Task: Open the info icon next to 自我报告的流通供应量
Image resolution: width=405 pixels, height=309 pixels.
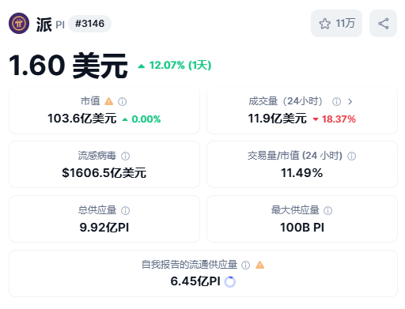Action: click(245, 265)
